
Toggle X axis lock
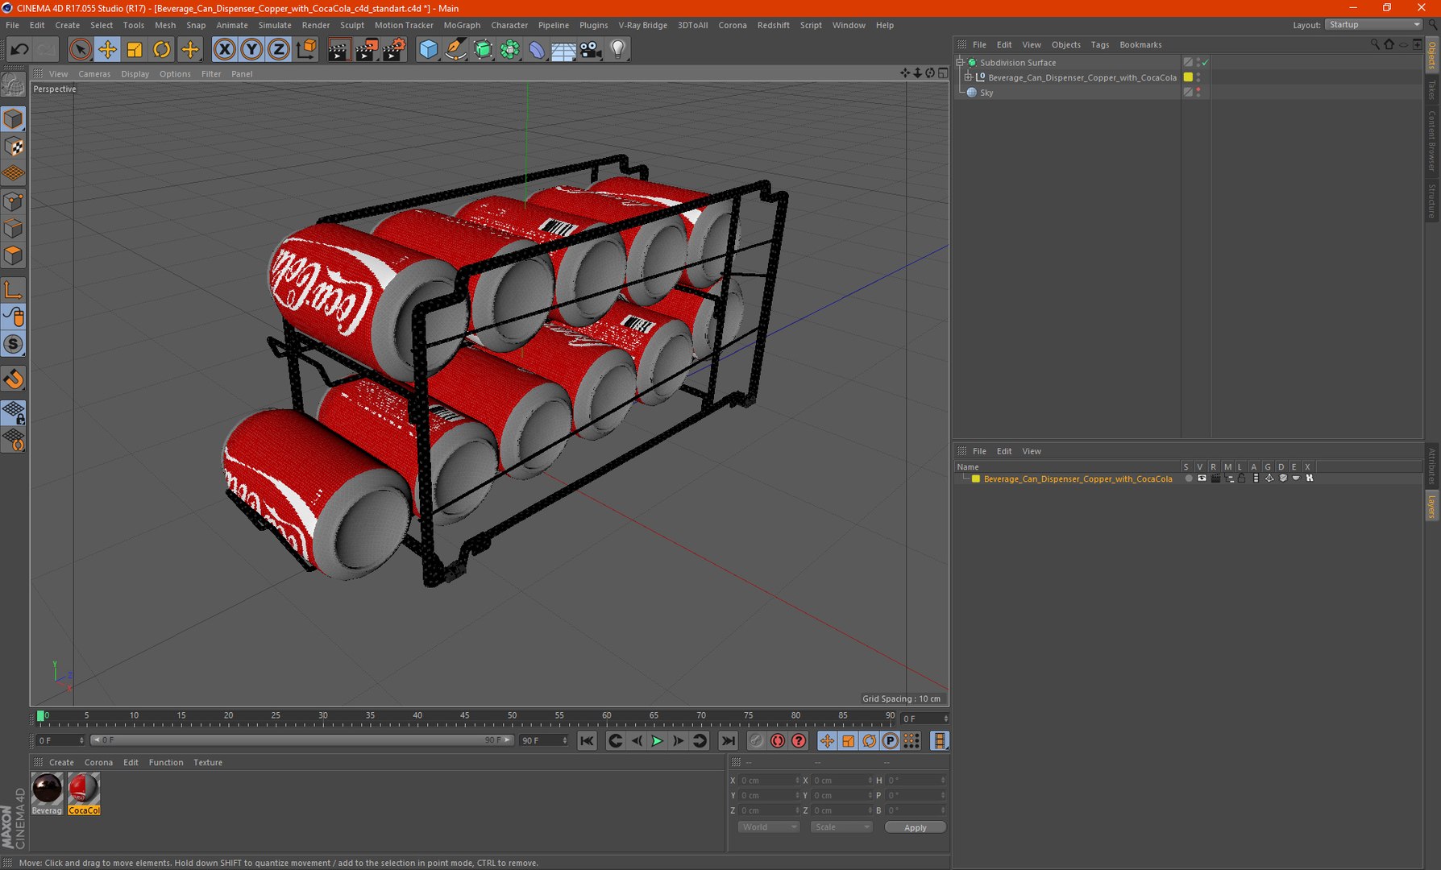225,50
